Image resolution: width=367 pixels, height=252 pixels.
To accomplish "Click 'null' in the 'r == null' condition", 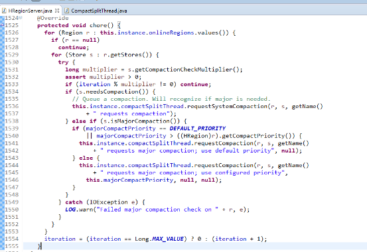I will tap(89, 40).
